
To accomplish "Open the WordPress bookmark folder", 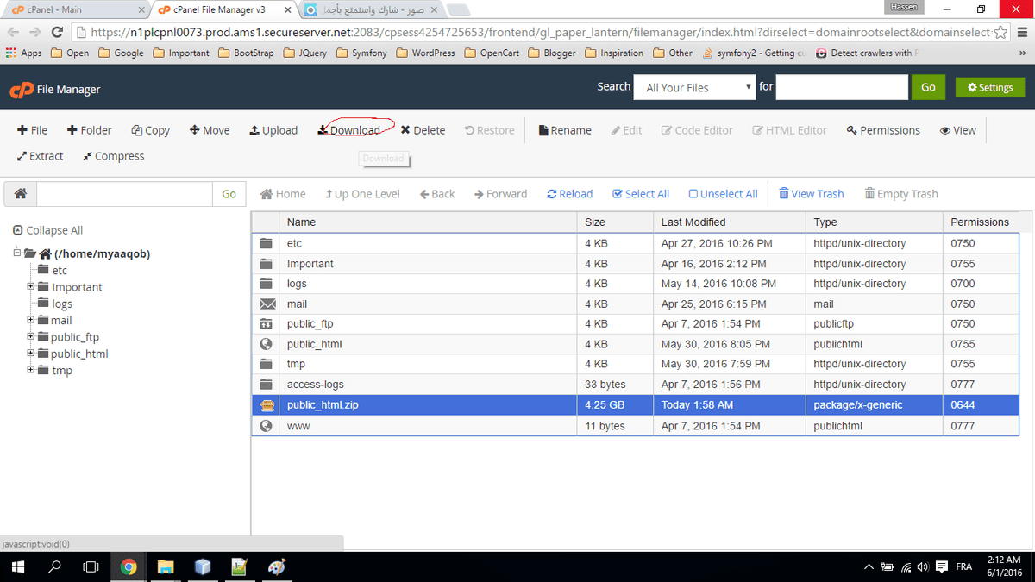I will point(425,53).
